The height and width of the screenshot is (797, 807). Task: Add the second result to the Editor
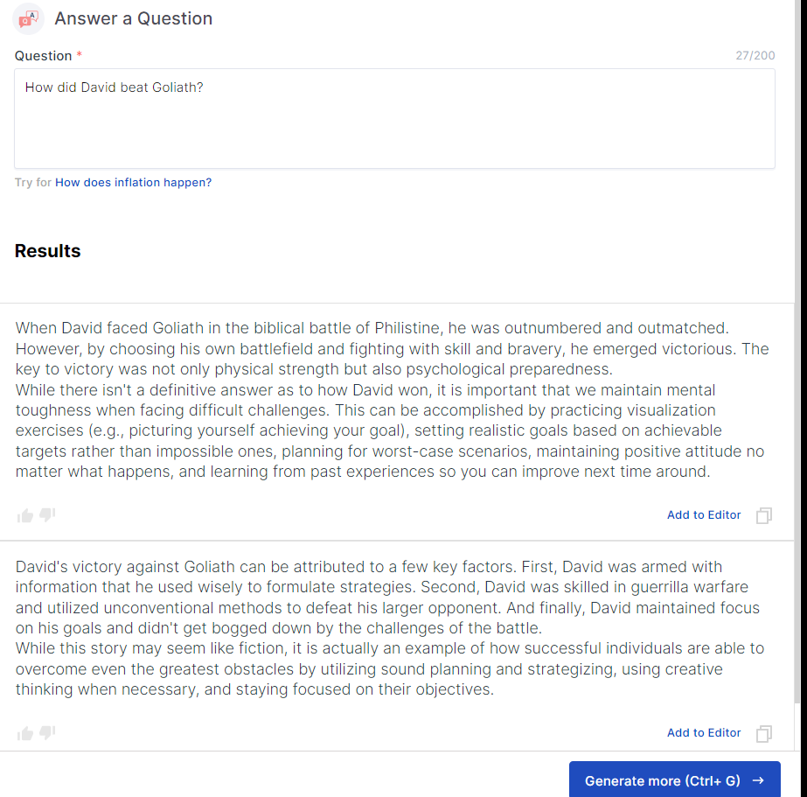pos(704,733)
